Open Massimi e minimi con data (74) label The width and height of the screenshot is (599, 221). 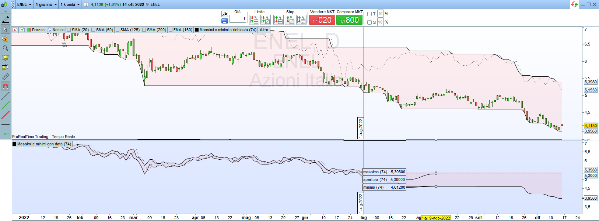[42, 144]
